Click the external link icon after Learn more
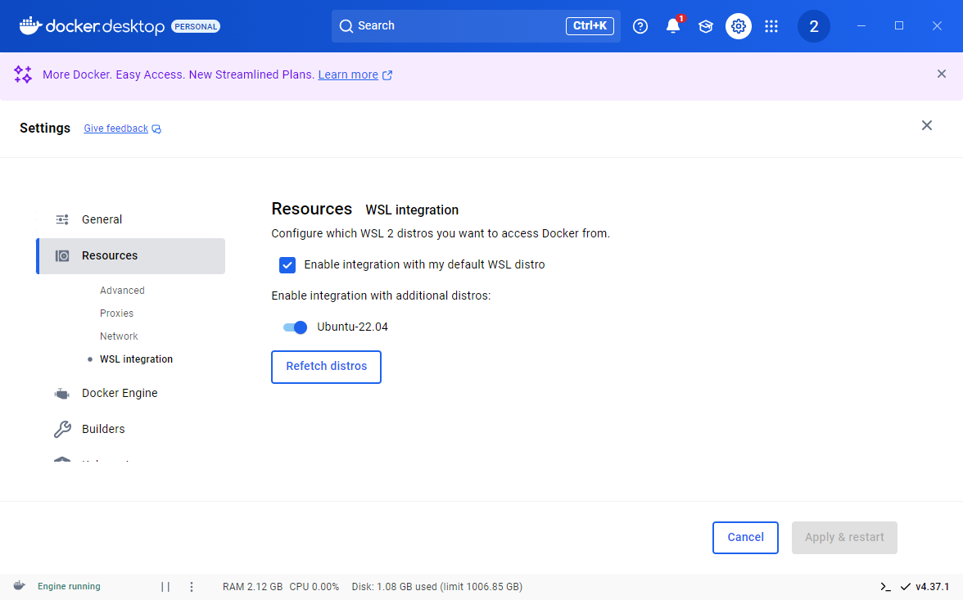Screen dimensions: 963x600 point(387,75)
